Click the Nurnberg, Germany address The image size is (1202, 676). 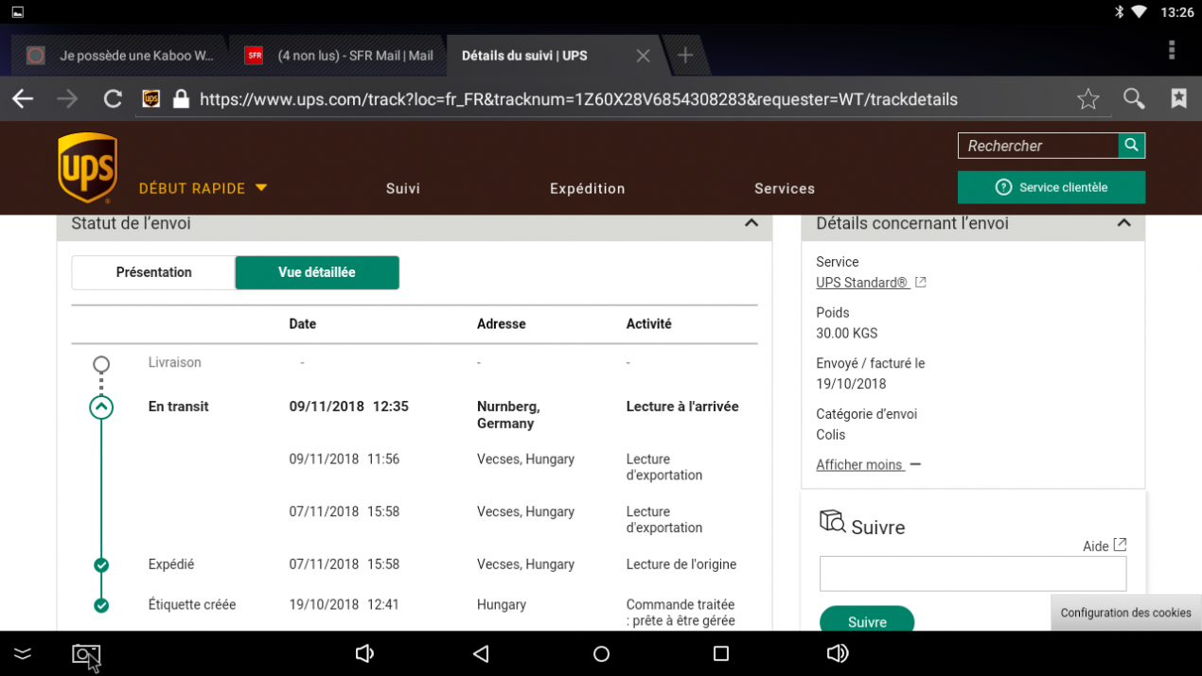tap(508, 415)
